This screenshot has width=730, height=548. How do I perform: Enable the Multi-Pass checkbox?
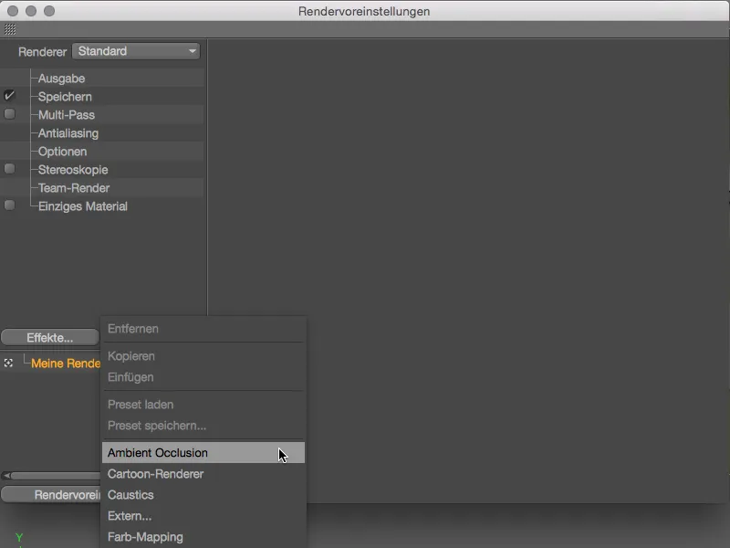click(9, 114)
